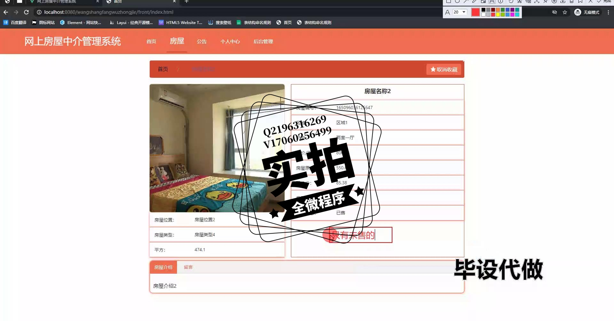Image resolution: width=614 pixels, height=321 pixels.
Task: Pick the white color swatch
Action: [484, 15]
